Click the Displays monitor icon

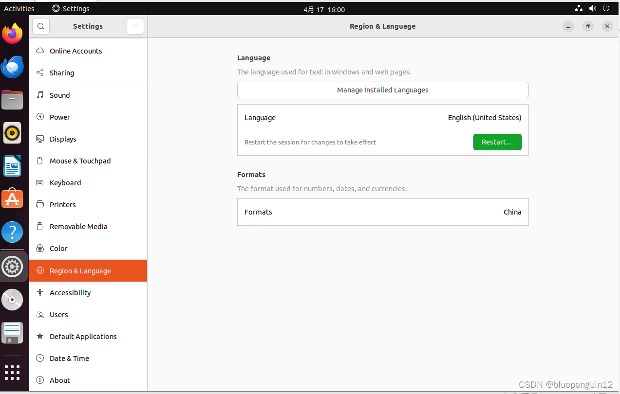point(40,139)
